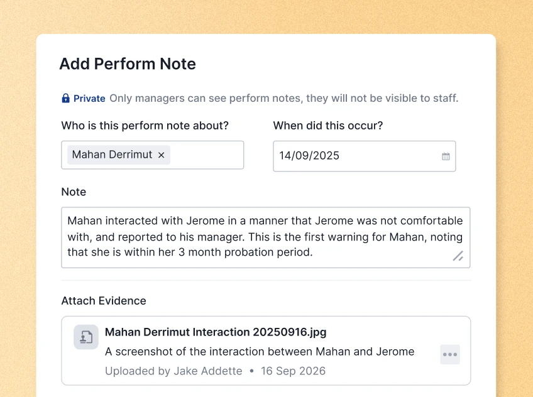
Task: Click the Who is this perform note about label
Action: (144, 125)
